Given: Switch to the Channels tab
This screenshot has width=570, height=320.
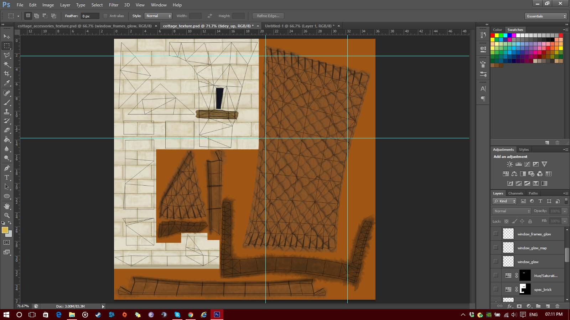Looking at the screenshot, I should click(x=515, y=193).
